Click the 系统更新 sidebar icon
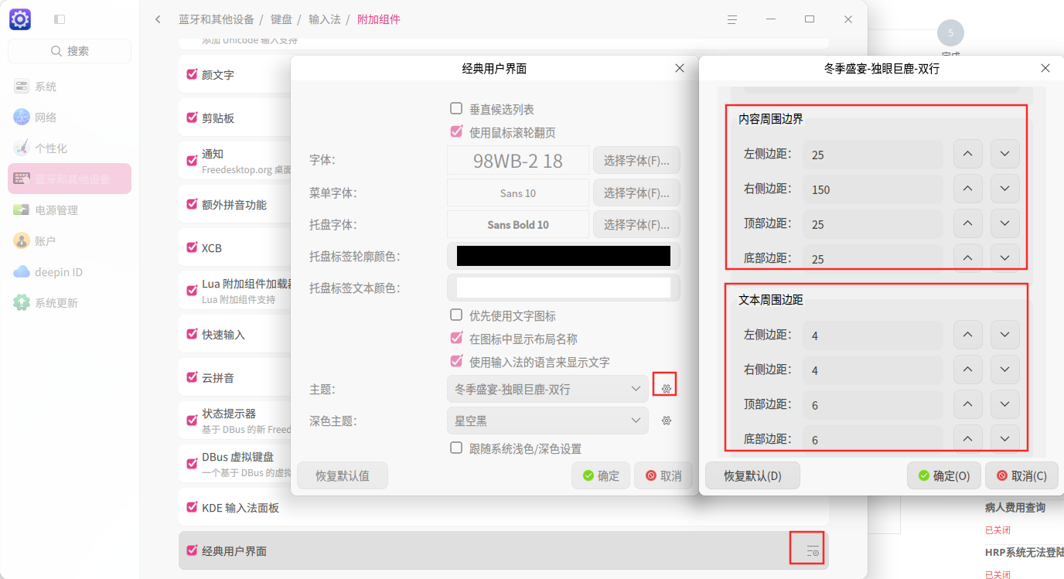The width and height of the screenshot is (1064, 579). click(x=22, y=303)
